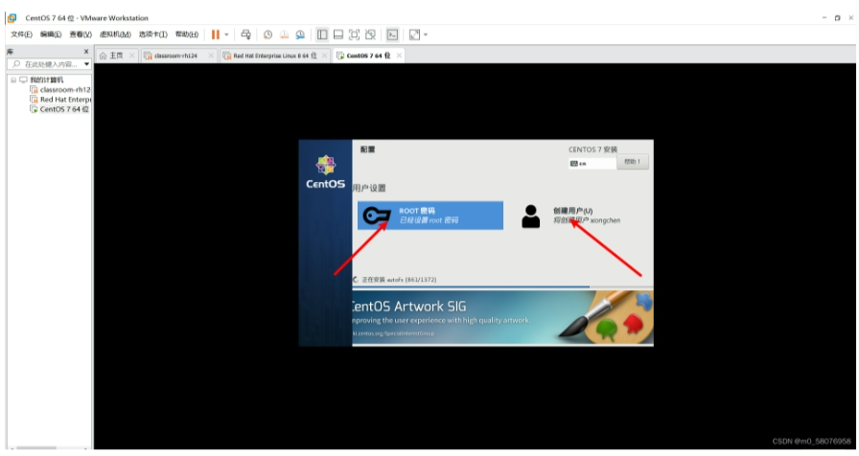Click the CentOS Artwork SIG banner
This screenshot has height=456, width=859.
502,318
